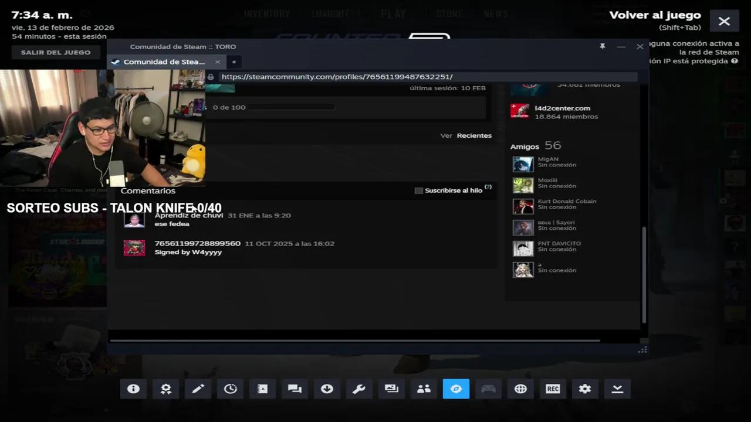751x422 pixels.
Task: Click the highlighted web browser icon in toolbar
Action: click(456, 389)
